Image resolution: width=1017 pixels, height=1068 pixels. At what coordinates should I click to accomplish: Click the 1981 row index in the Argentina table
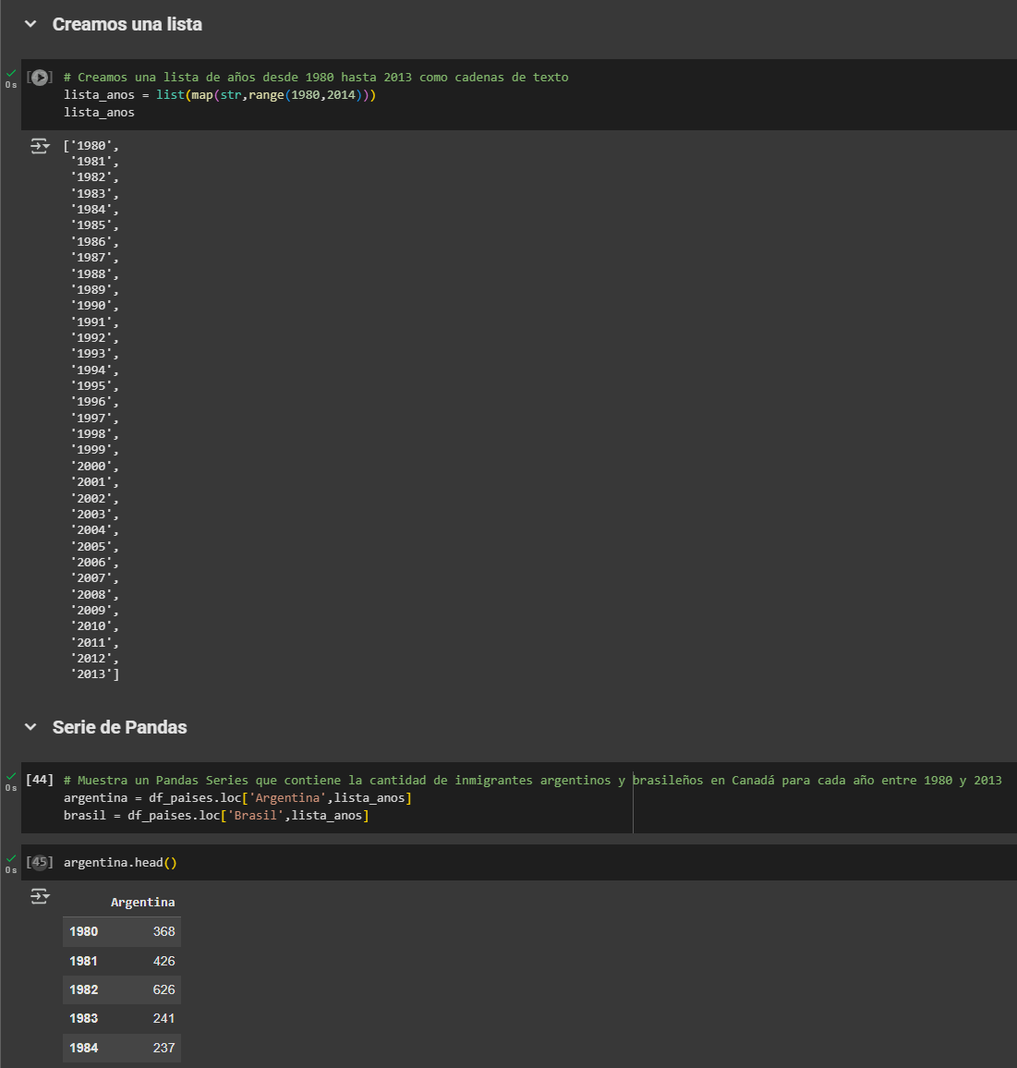click(x=84, y=961)
